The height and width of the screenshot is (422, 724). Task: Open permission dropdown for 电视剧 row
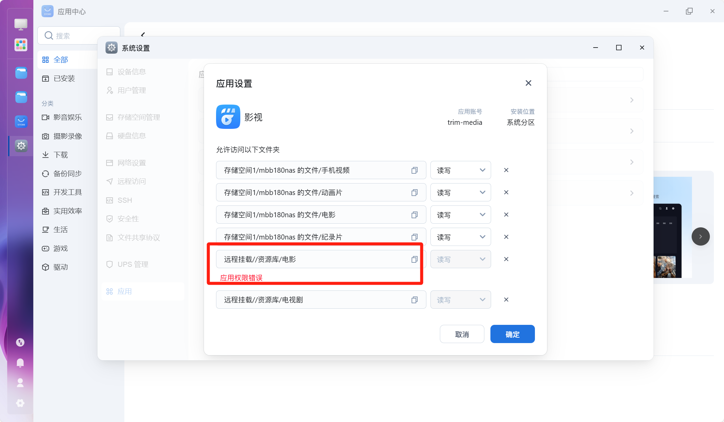coord(460,300)
